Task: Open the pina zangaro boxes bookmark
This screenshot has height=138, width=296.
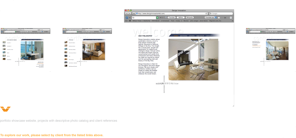Action: 199,21
